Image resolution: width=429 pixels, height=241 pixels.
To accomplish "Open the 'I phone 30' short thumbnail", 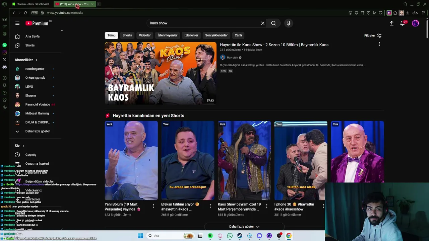I will coord(301,160).
